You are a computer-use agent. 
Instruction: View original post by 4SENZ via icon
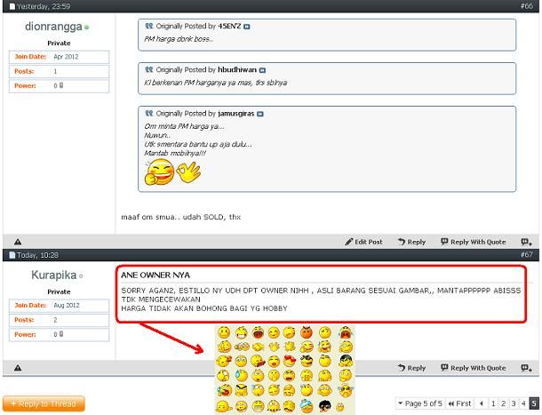[x=246, y=27]
